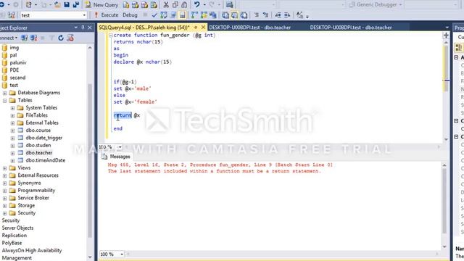This screenshot has width=464, height=261.
Task: Open Query Options
Action: point(173,14)
